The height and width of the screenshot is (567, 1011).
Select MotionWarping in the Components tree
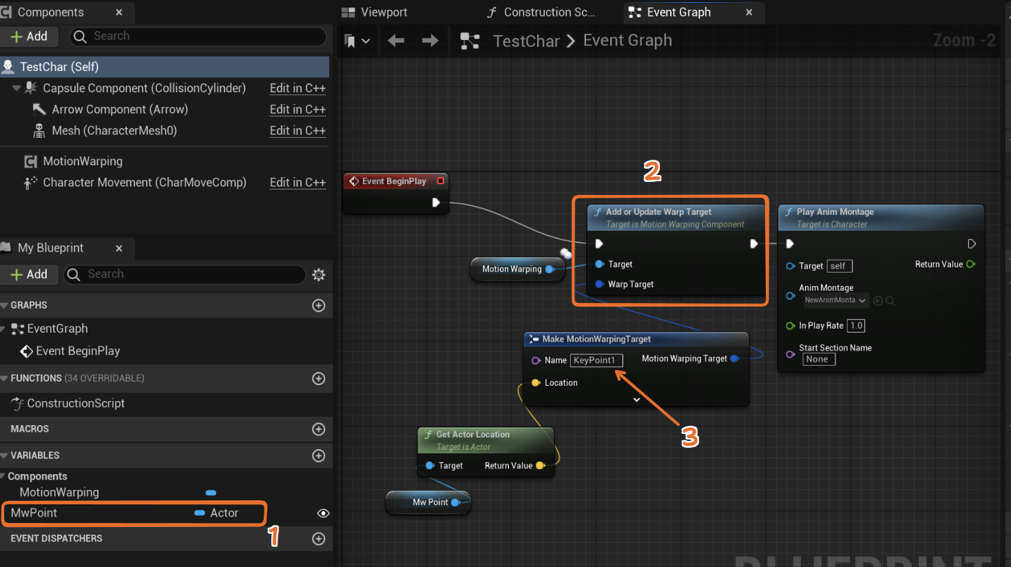click(83, 161)
